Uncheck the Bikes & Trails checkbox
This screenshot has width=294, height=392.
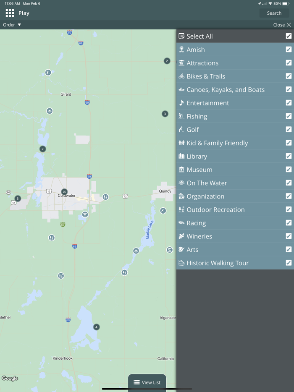(289, 76)
